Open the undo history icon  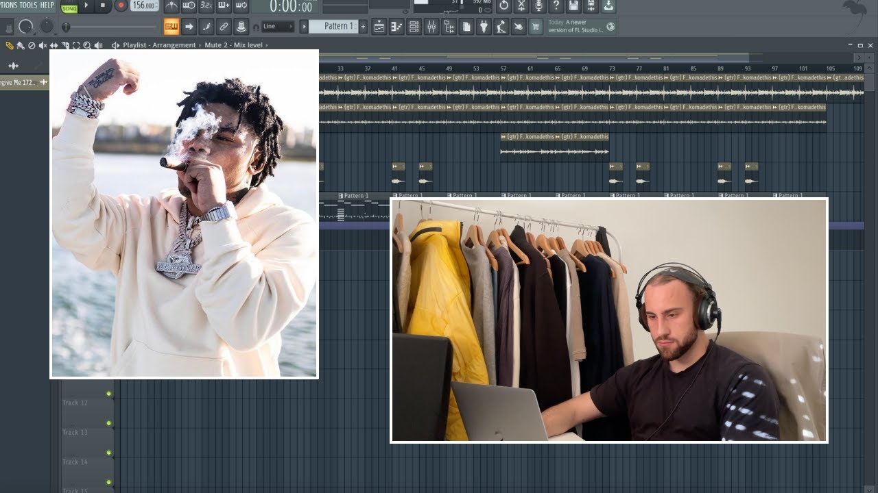[x=504, y=5]
